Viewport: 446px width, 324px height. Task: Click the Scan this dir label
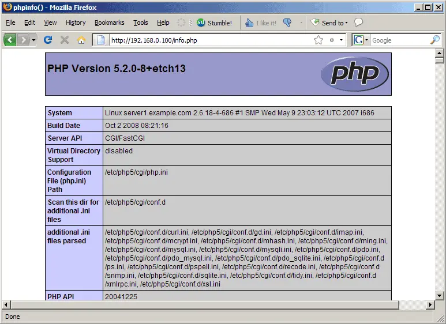click(73, 210)
